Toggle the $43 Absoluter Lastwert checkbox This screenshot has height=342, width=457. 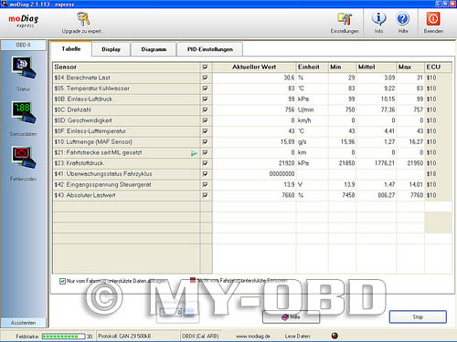[x=206, y=195]
